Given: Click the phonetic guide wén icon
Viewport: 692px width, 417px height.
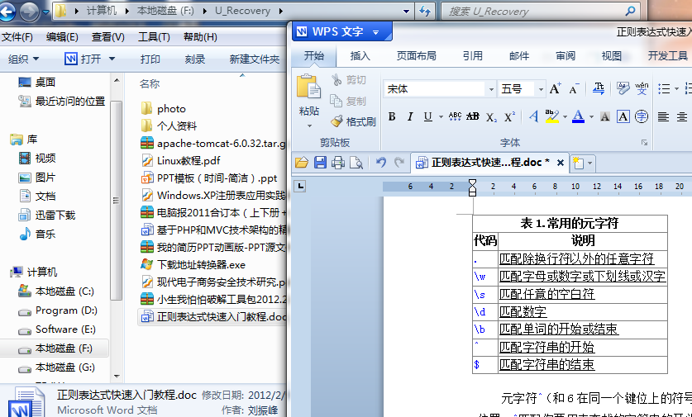Looking at the screenshot, I should click(642, 88).
